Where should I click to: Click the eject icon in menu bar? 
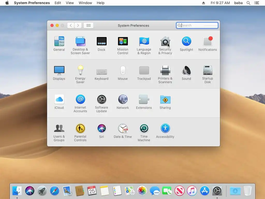click(x=203, y=3)
